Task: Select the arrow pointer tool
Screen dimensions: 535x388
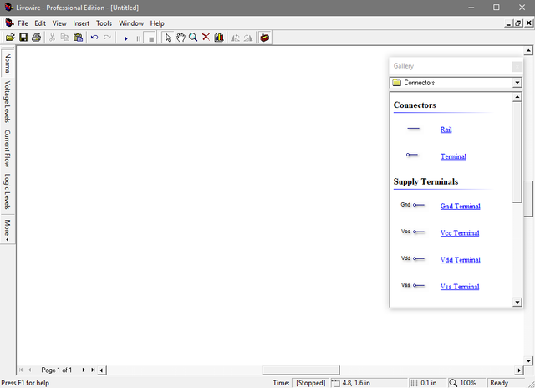Action: 168,38
